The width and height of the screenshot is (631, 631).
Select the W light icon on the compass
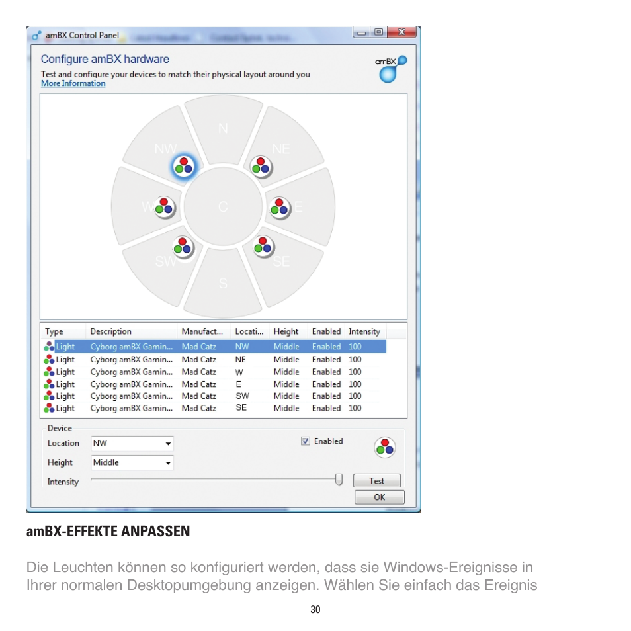[164, 207]
